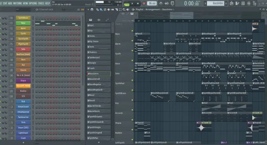This screenshot has width=267, height=145.
Task: Toggle the snap magnet in Playlist toolbar
Action: pos(92,9)
